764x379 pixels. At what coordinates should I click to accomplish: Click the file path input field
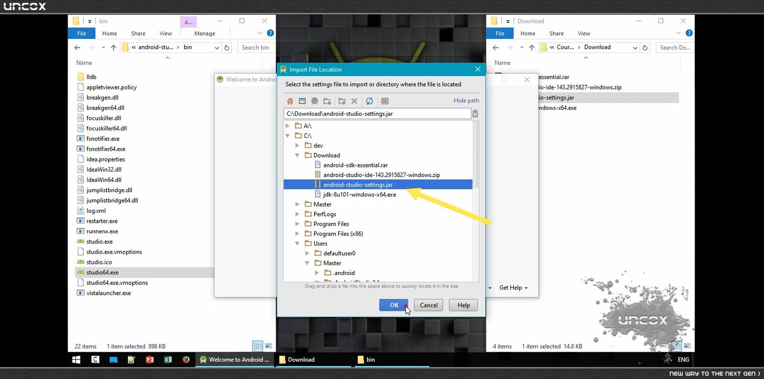coord(377,114)
